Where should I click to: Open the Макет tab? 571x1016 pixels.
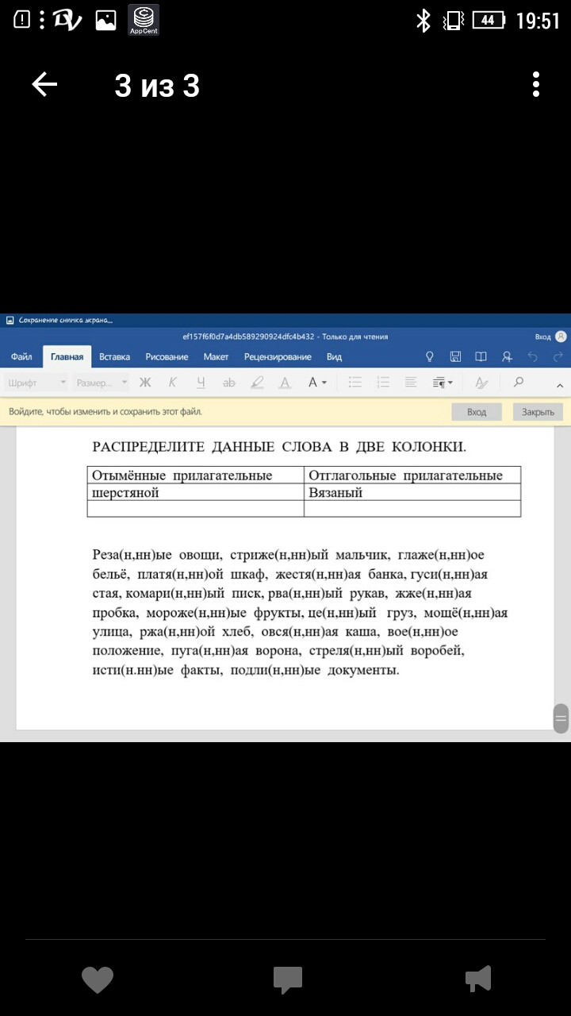(216, 357)
